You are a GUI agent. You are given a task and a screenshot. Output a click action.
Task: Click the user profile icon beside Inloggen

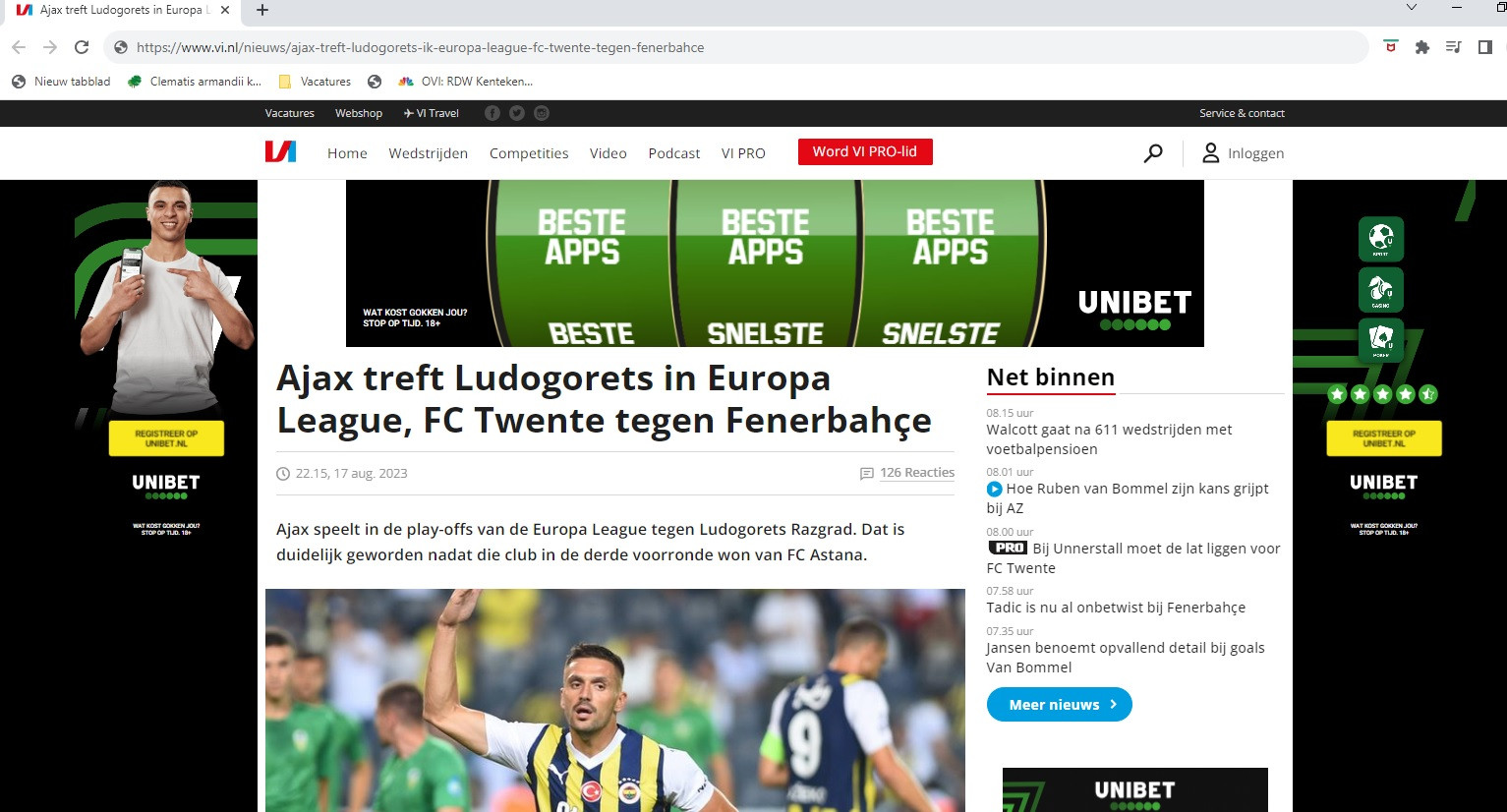click(x=1211, y=153)
